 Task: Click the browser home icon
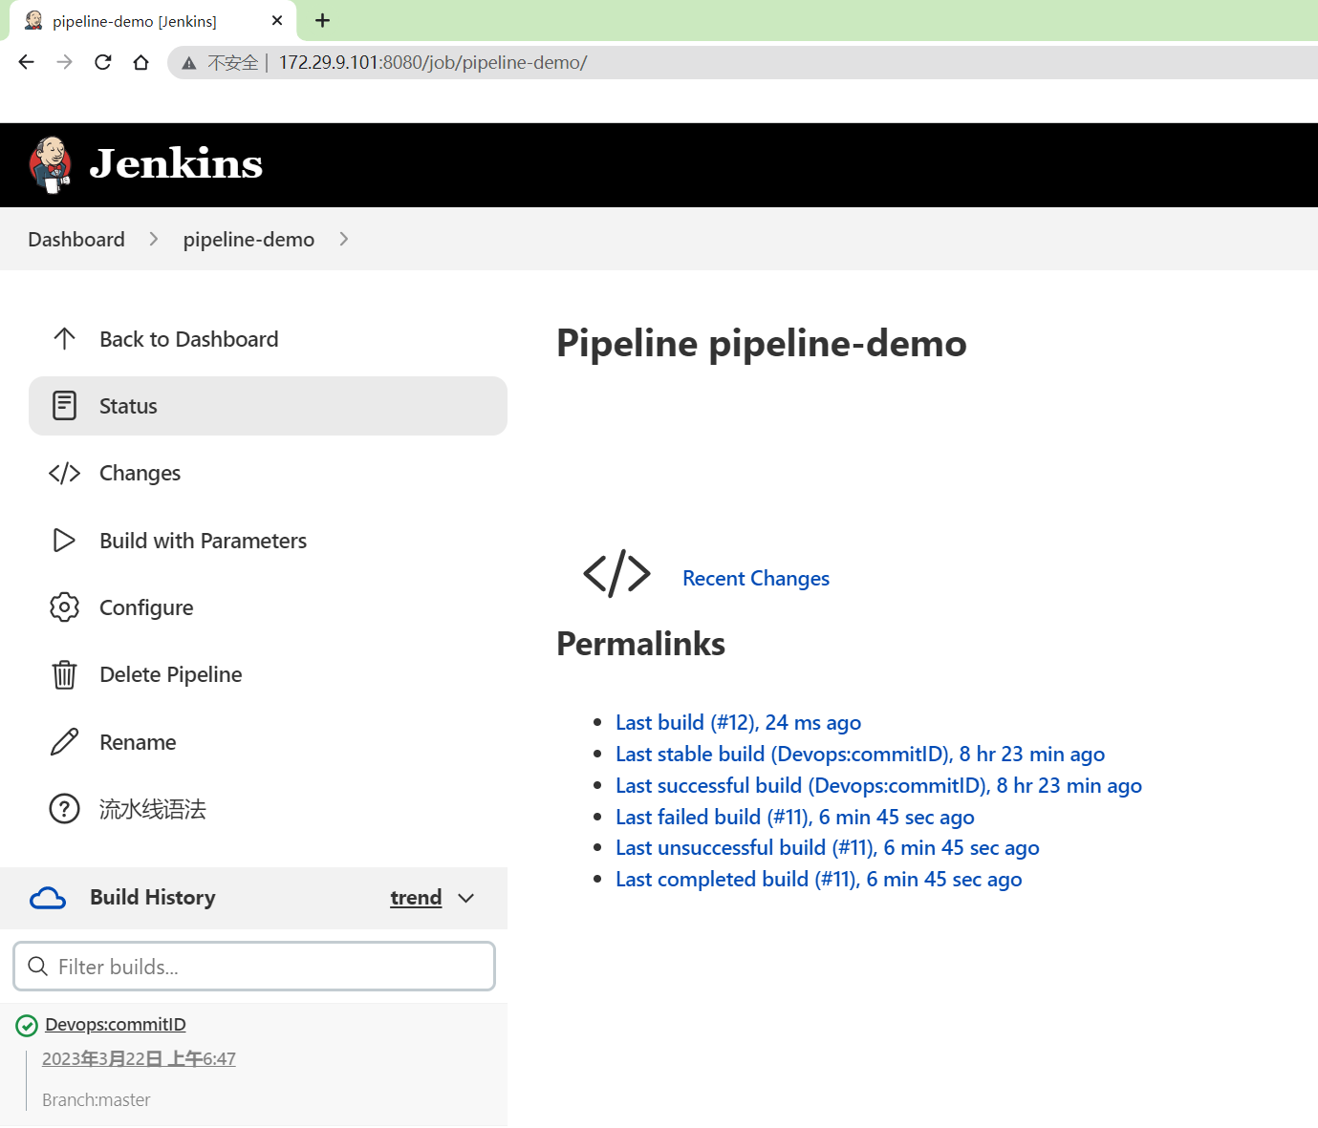coord(140,62)
